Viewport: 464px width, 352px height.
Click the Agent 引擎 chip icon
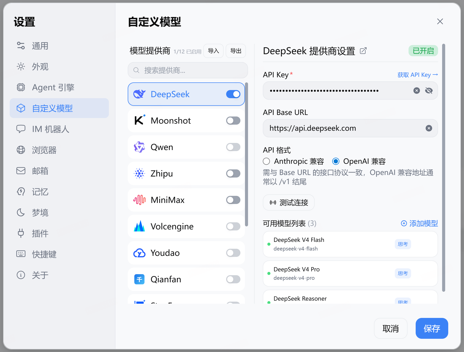click(21, 87)
